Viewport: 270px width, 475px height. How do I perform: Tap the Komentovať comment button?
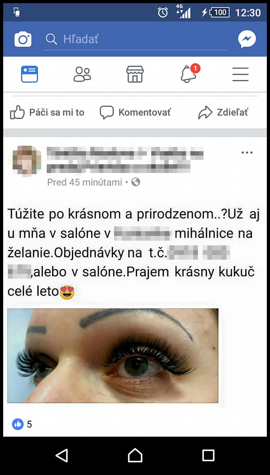135,112
